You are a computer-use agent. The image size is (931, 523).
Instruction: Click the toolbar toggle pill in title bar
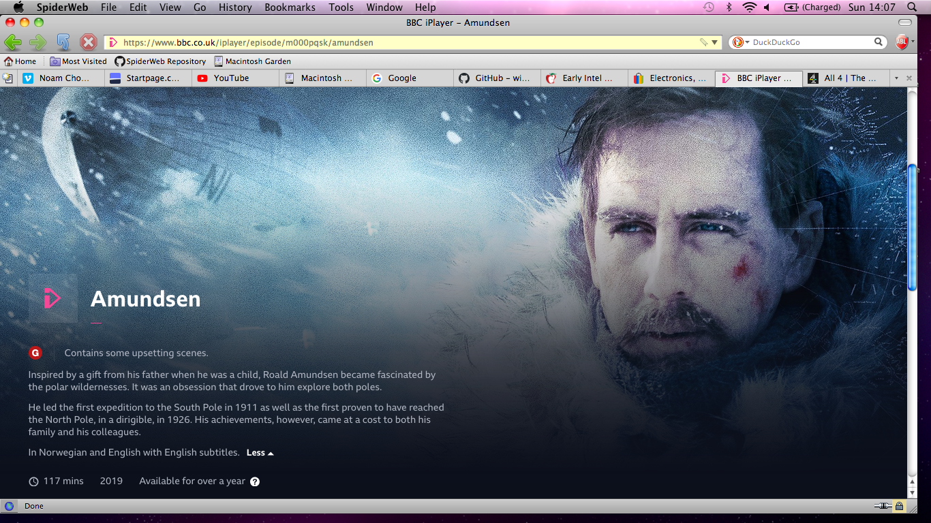904,22
